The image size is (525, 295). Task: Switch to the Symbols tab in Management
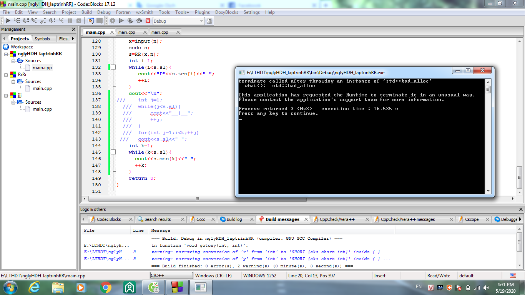pos(42,39)
